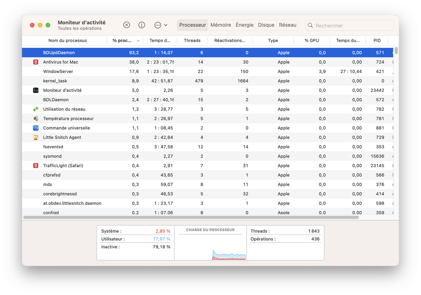Click the Commande universelle process icon
This screenshot has height=295, width=421.
coord(36,128)
